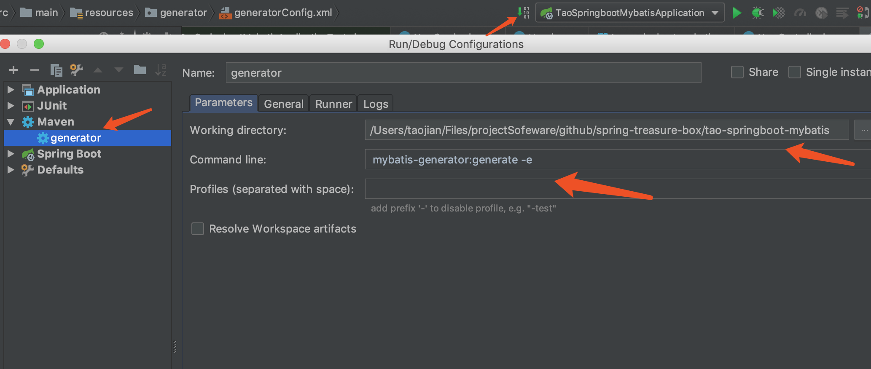Click the Application type icon in tree

[28, 90]
